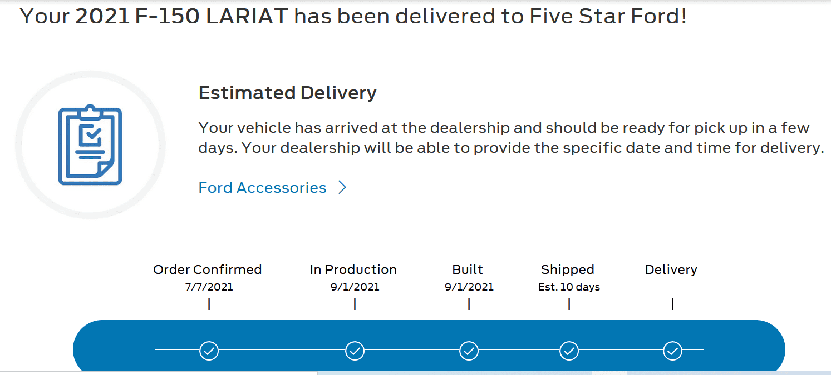Image resolution: width=831 pixels, height=375 pixels.
Task: Select the Built stage label
Action: point(468,269)
